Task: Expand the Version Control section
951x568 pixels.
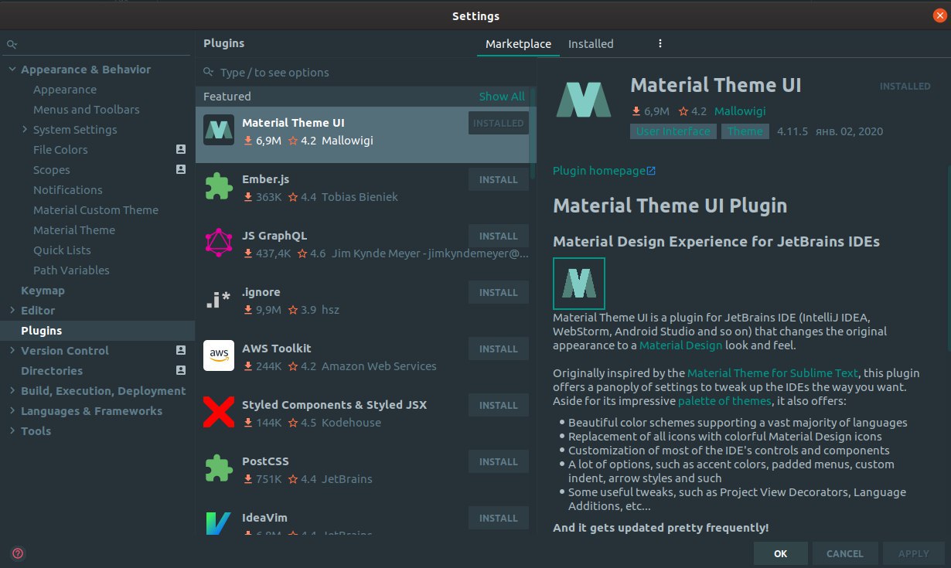Action: pyautogui.click(x=12, y=350)
